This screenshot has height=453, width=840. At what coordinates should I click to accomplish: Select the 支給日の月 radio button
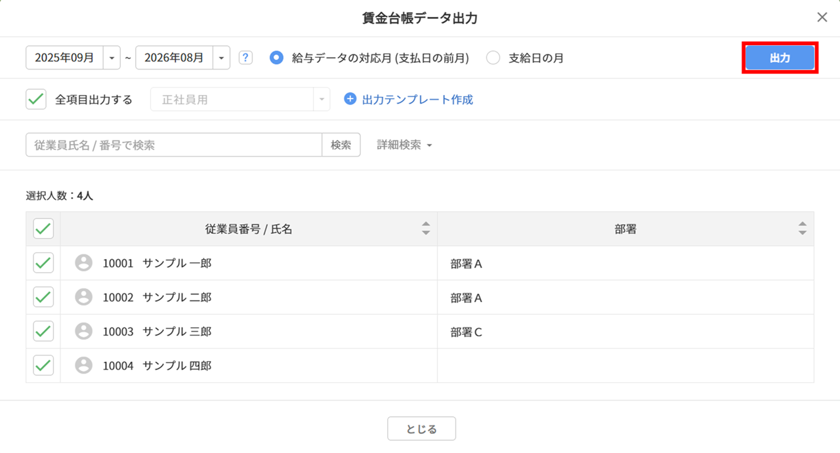point(493,58)
